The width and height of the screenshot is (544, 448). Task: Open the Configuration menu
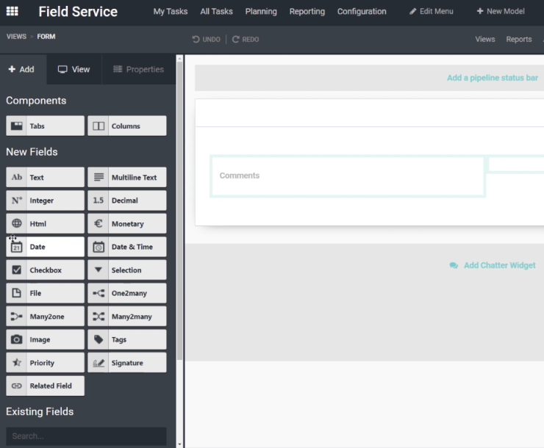pyautogui.click(x=362, y=12)
